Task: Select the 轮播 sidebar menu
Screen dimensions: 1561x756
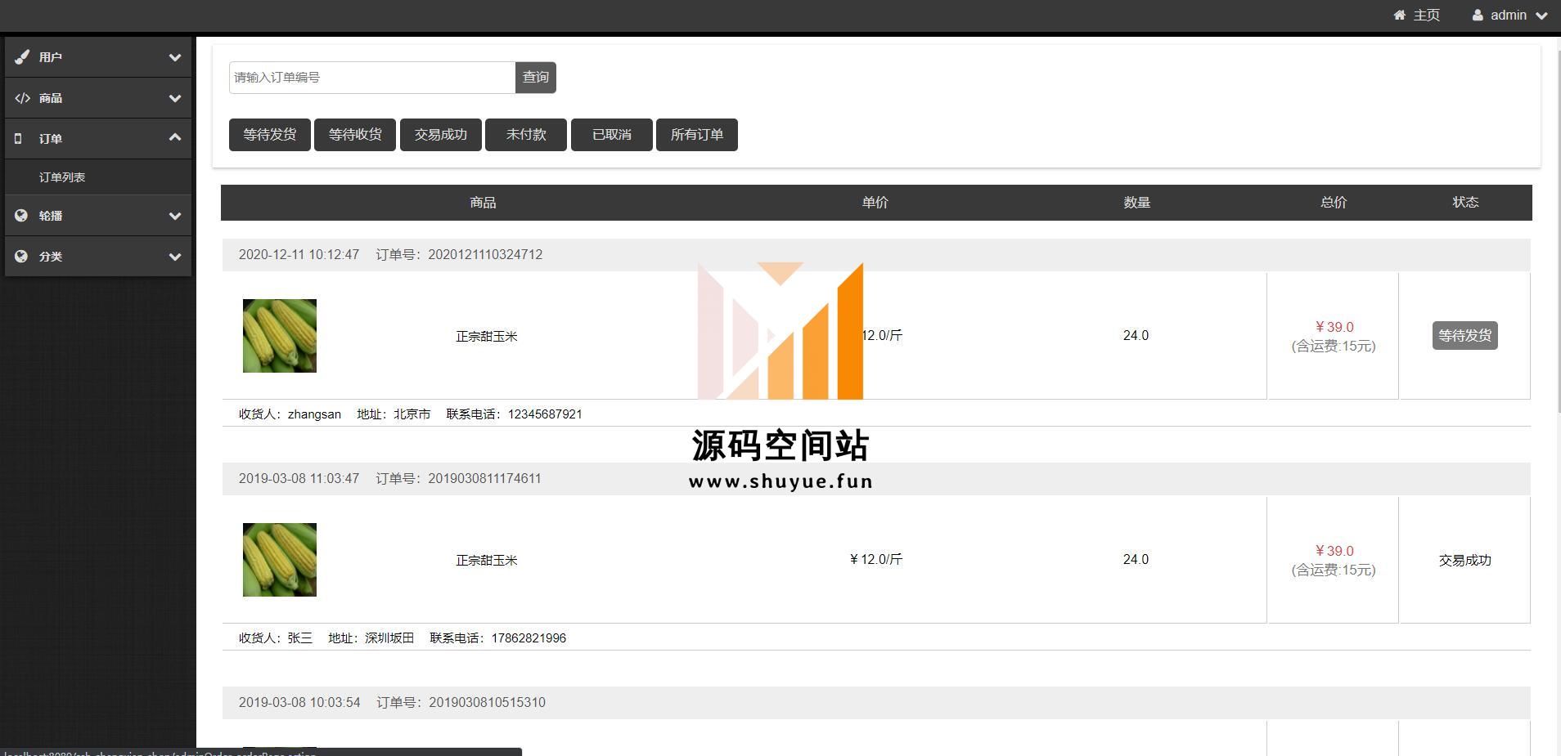Action: (x=98, y=216)
